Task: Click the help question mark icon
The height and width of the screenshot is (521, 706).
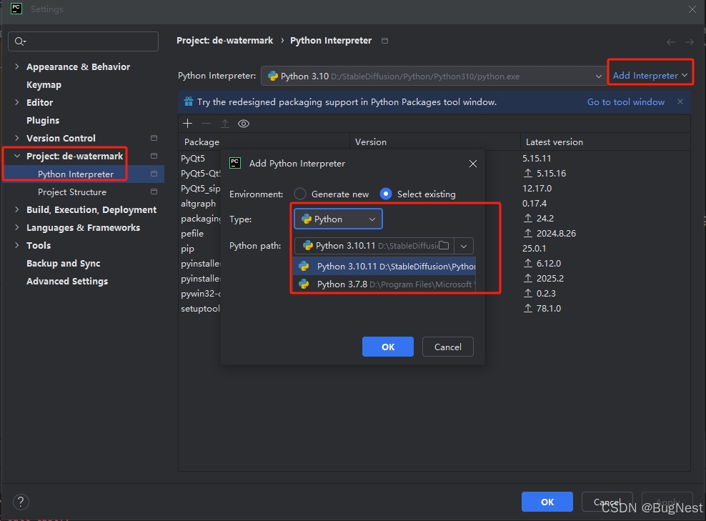Action: 21,502
